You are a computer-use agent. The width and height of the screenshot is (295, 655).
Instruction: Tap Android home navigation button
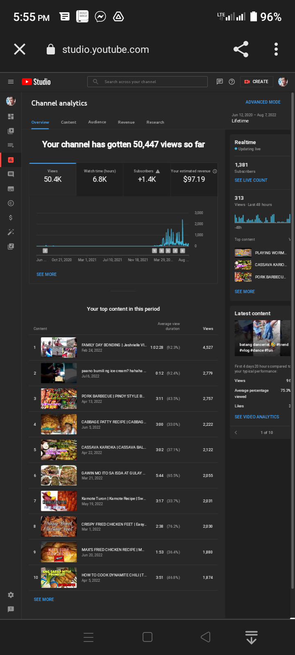click(147, 637)
